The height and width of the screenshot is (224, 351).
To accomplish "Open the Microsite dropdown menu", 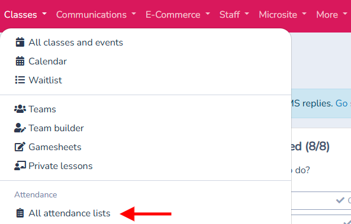I will pyautogui.click(x=282, y=15).
